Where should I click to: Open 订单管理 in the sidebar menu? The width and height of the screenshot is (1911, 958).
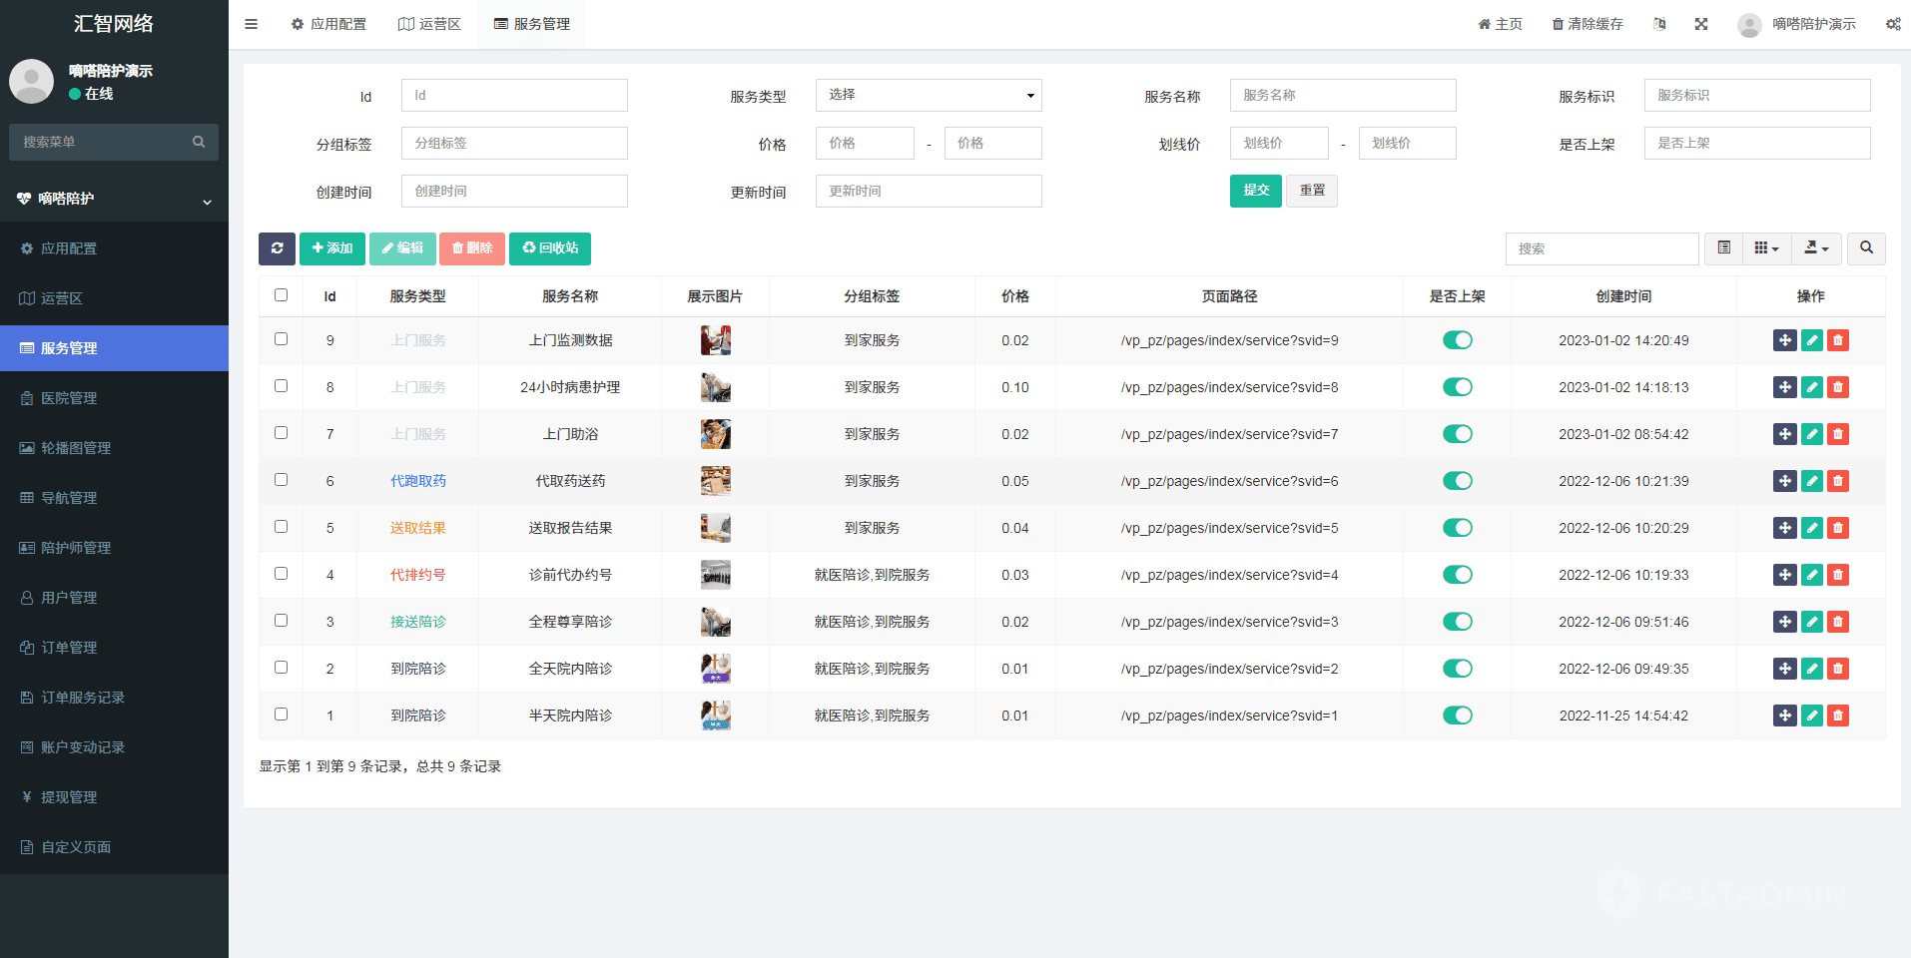point(69,648)
